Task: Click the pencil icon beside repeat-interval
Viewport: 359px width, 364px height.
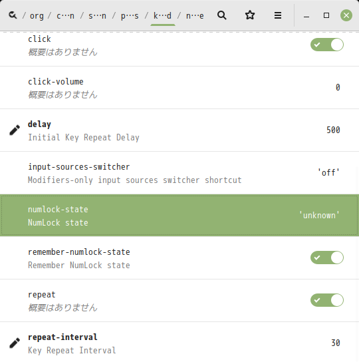Action: tap(15, 343)
